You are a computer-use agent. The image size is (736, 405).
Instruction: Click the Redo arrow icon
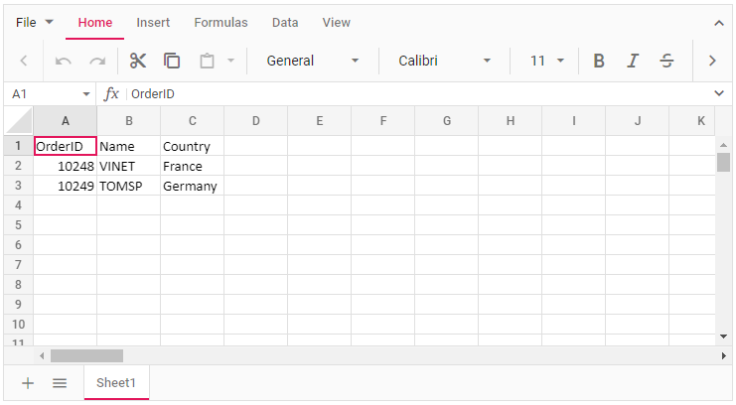(97, 61)
